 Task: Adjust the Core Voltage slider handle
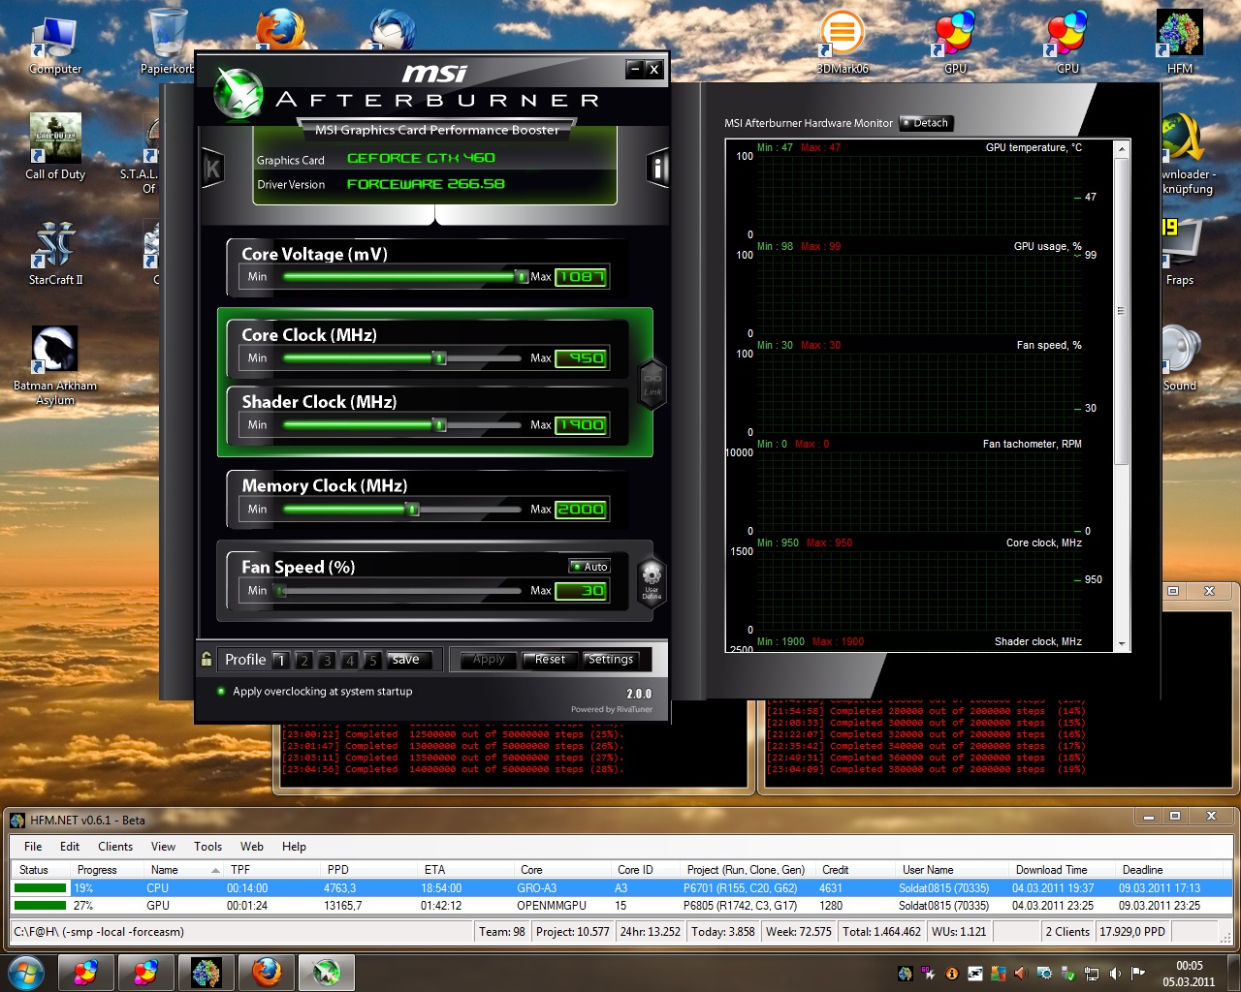(x=522, y=277)
